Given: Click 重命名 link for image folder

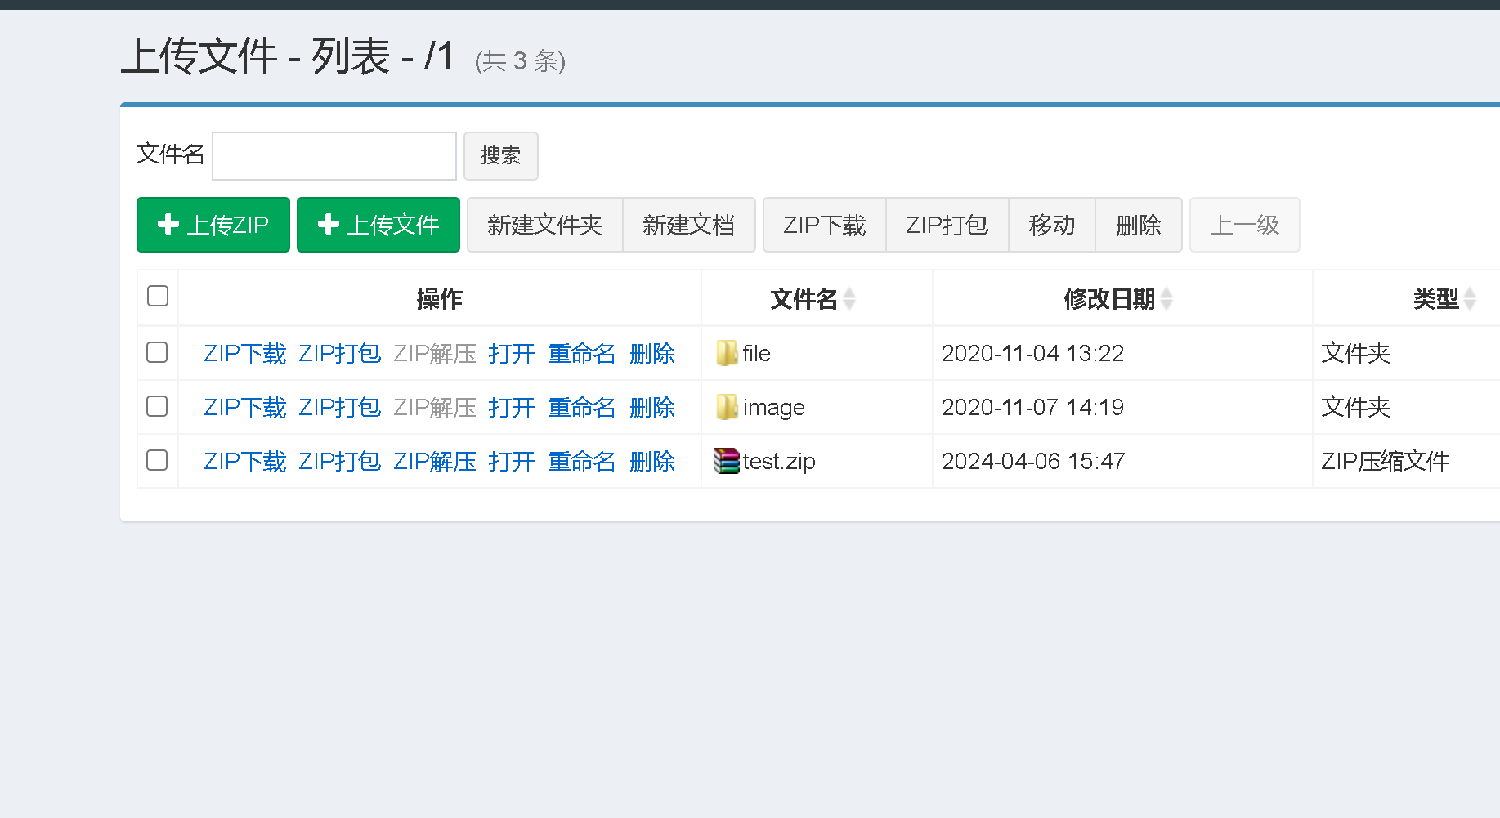Looking at the screenshot, I should pyautogui.click(x=582, y=407).
